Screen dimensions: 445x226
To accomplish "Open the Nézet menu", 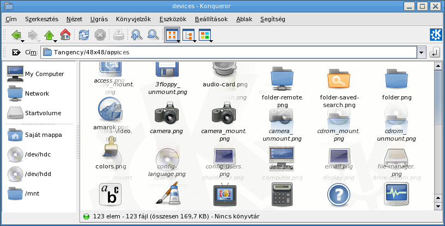I will point(75,19).
